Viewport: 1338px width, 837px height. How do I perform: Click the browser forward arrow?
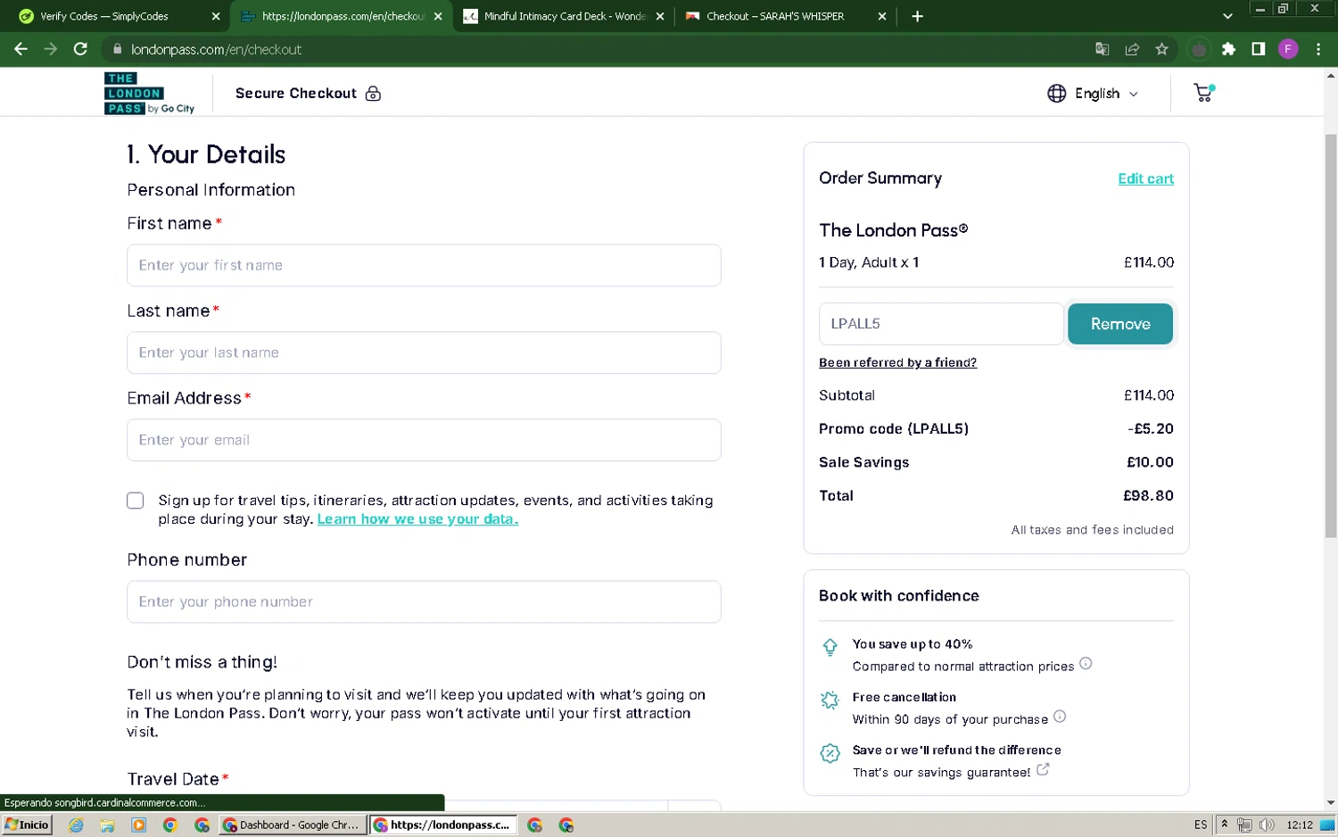point(51,49)
